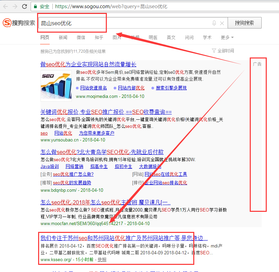Reload the page with the refresh icon
The height and width of the screenshot is (272, 279).
pyautogui.click(x=24, y=6)
